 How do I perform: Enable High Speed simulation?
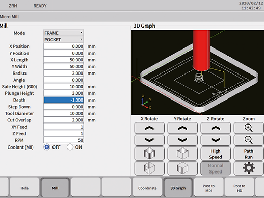click(x=216, y=154)
